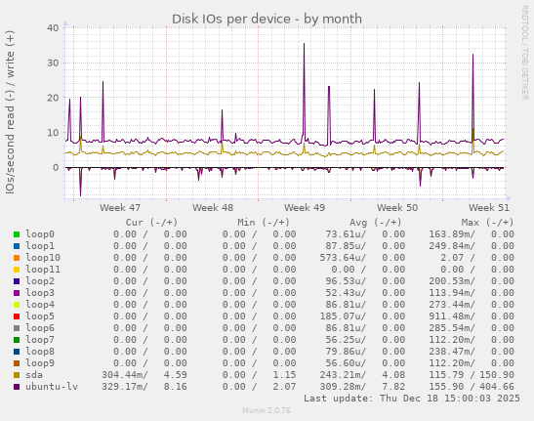The width and height of the screenshot is (534, 421).
Task: Select the ubuntu-lv legend label
Action: click(52, 386)
